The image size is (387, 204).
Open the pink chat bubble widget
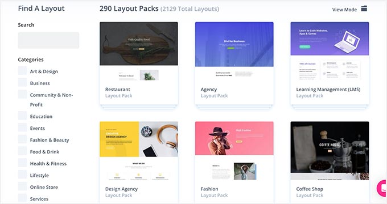click(382, 188)
